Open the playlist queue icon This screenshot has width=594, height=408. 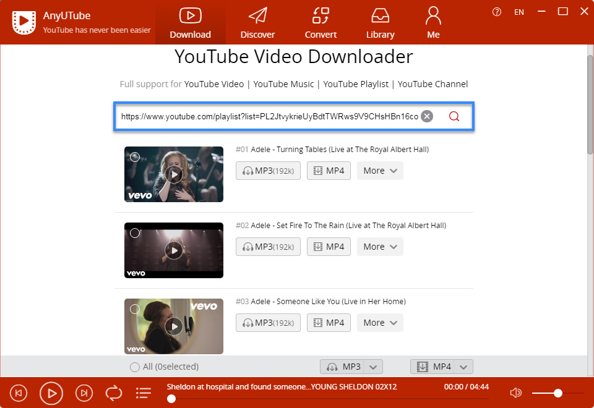point(144,393)
